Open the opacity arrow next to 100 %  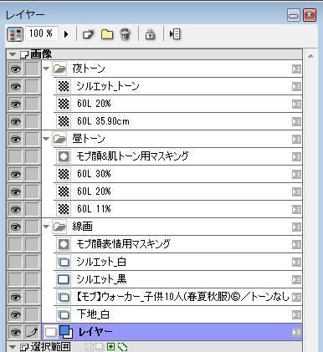66,34
